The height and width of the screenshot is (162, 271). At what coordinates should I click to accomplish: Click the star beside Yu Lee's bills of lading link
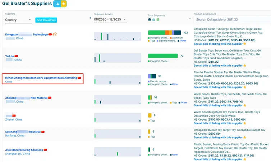[x=245, y=66]
